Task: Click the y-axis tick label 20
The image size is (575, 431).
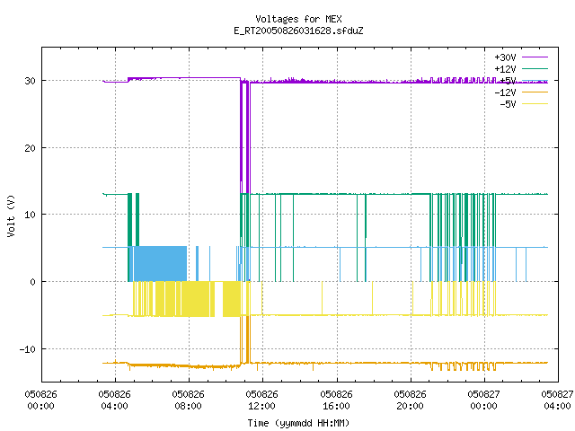Action: [30, 148]
